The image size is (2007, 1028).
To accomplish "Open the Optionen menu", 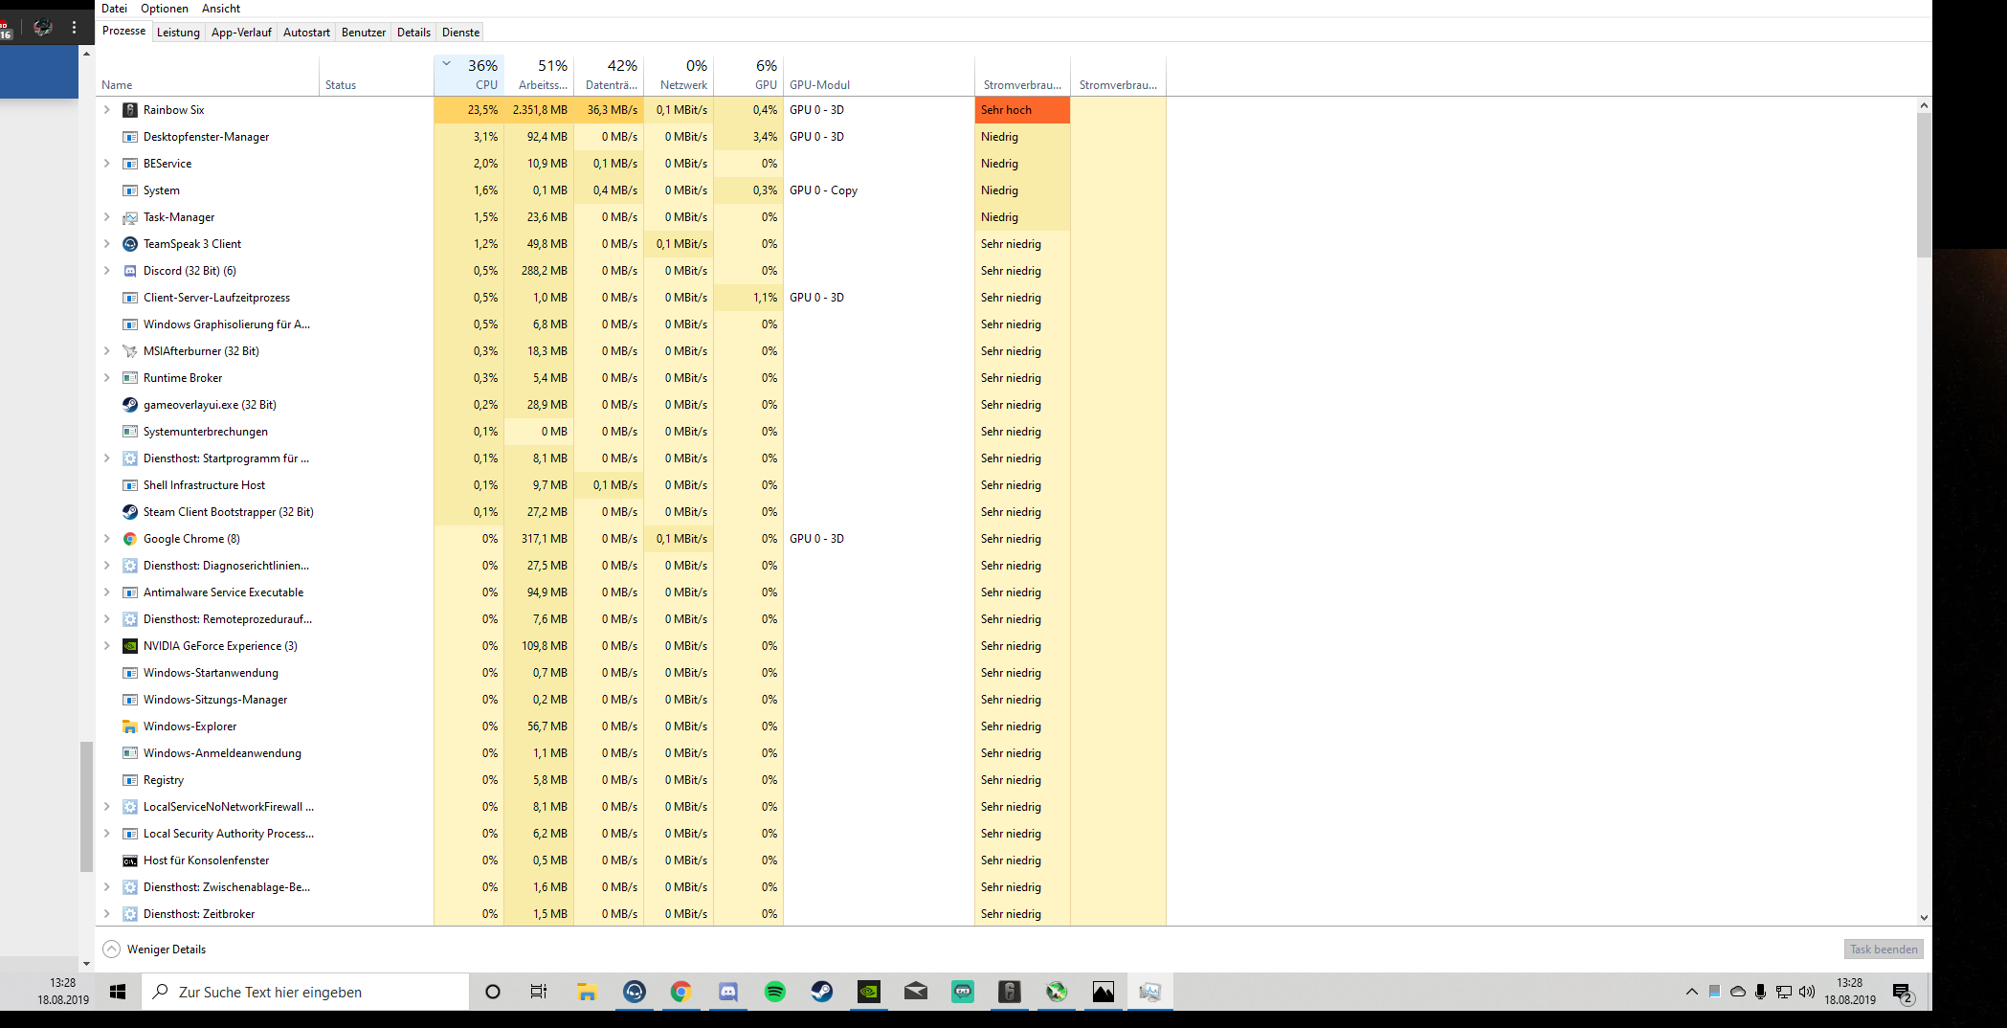I will coord(165,9).
